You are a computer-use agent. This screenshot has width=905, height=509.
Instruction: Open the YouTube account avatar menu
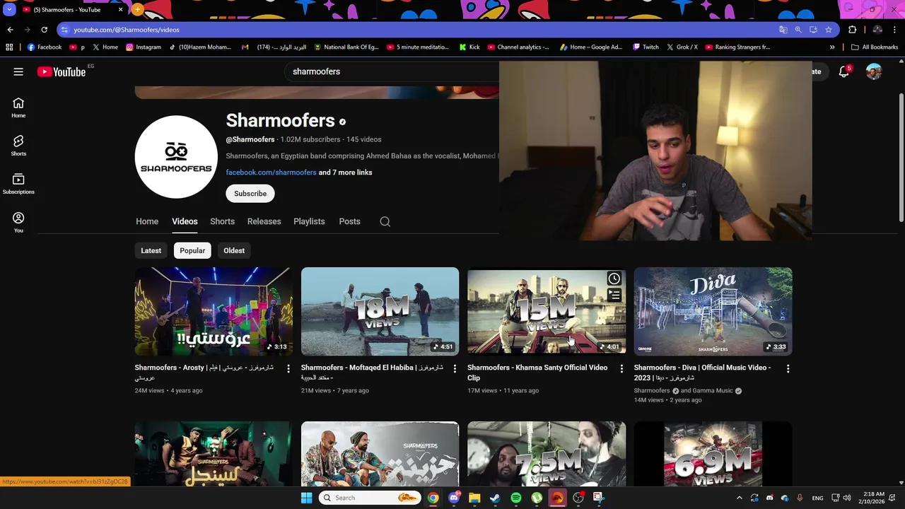874,71
